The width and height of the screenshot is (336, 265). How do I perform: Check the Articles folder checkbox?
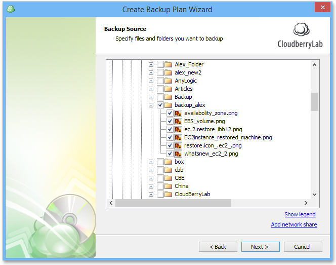pyautogui.click(x=160, y=89)
